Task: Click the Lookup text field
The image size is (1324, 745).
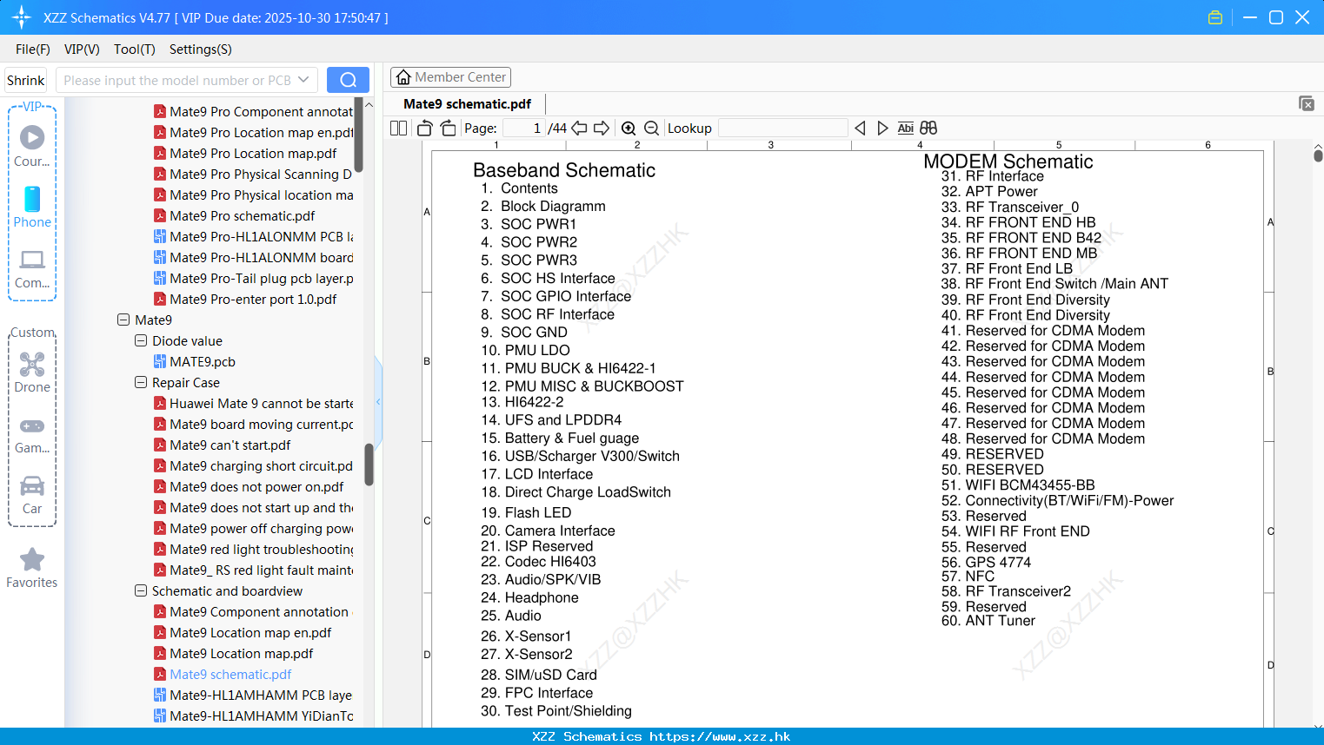Action: (x=782, y=129)
